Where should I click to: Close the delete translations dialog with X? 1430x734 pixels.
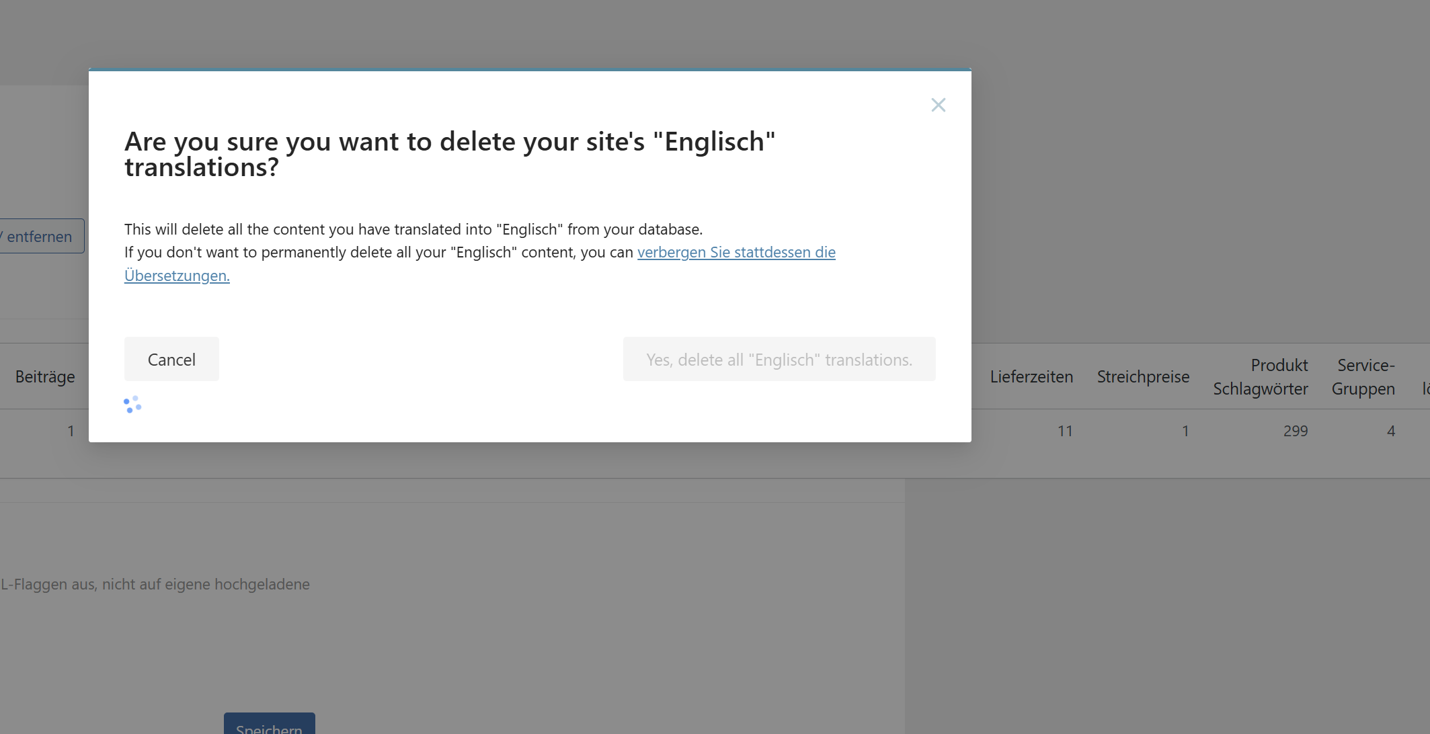pos(938,105)
